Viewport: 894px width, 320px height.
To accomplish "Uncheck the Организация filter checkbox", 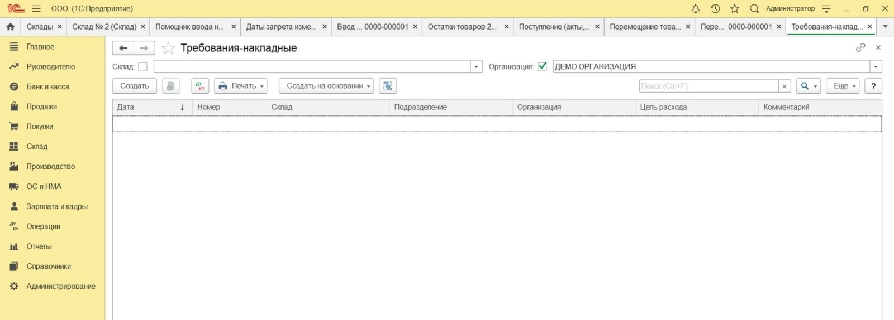I will (x=542, y=66).
